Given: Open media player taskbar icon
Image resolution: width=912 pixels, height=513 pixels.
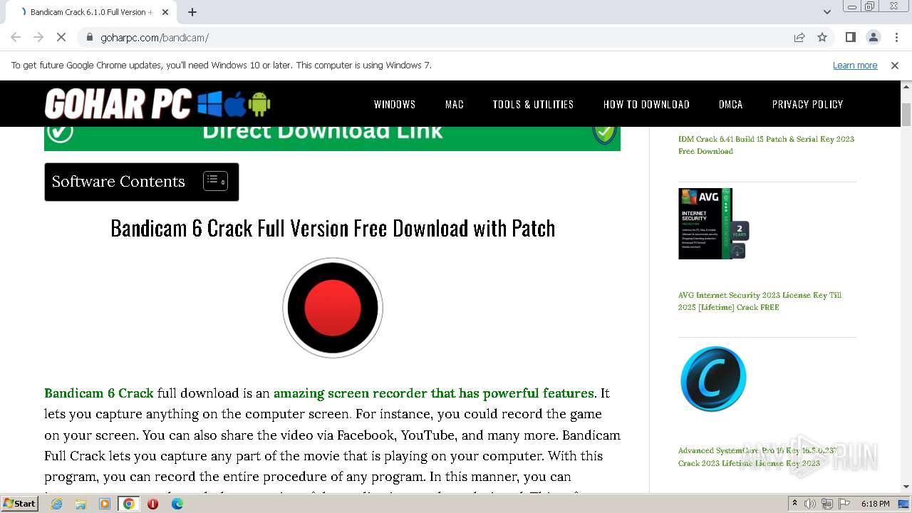Looking at the screenshot, I should coord(105,504).
